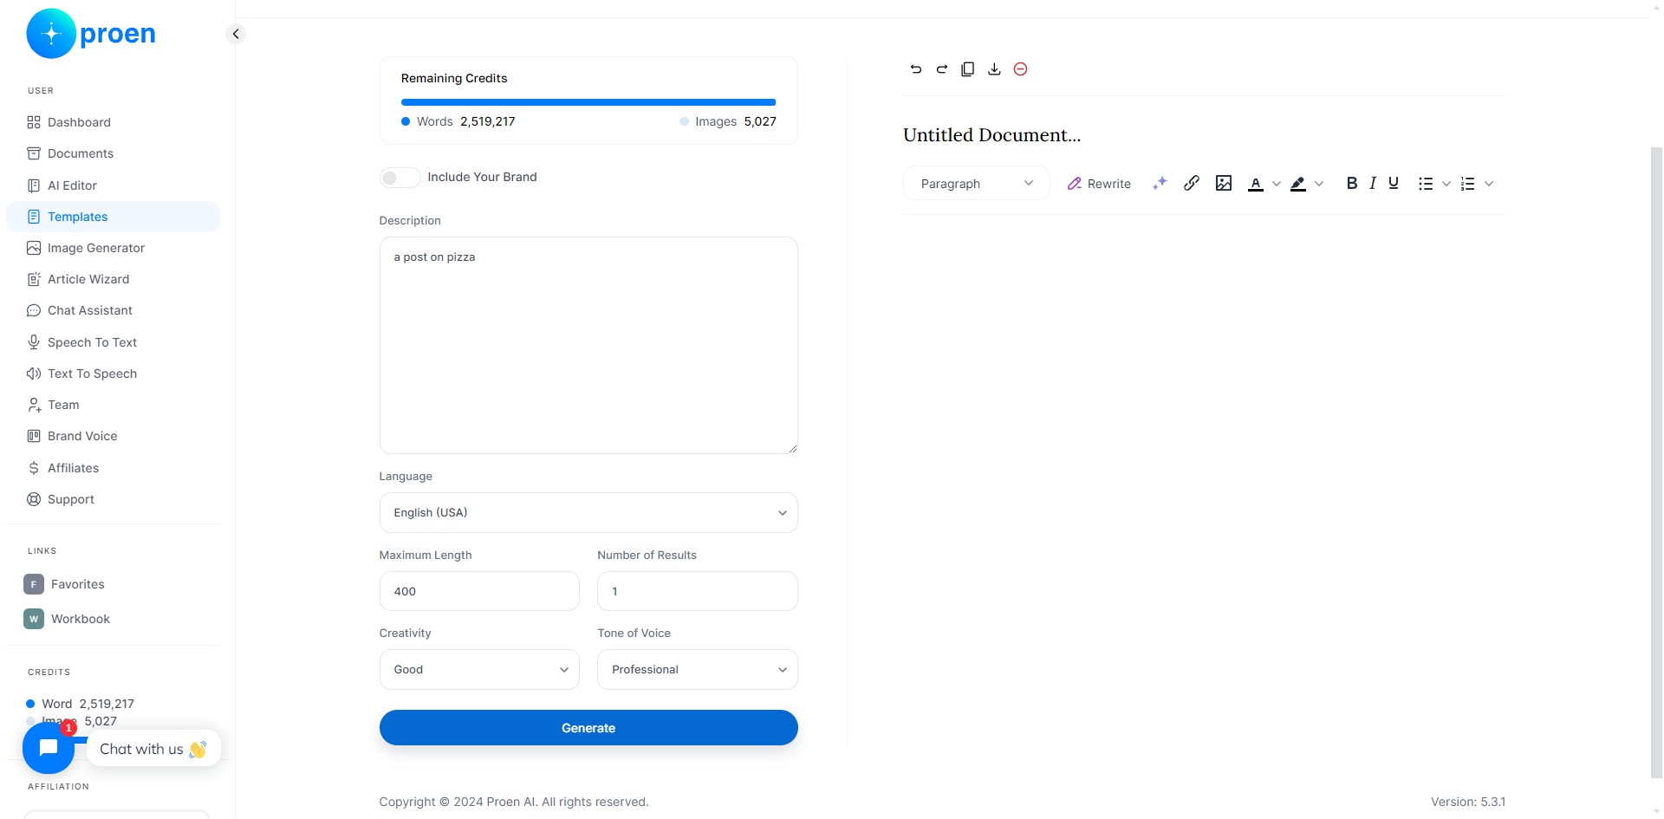Click the AI sparkle icon in the editor toolbar
This screenshot has height=819, width=1664.
tap(1160, 183)
